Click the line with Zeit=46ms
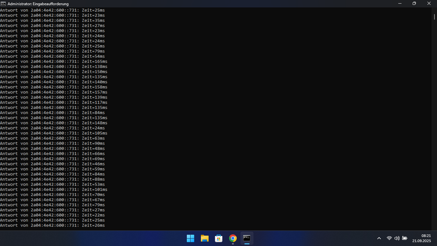Viewport: 437px width, 246px height. tap(52, 164)
